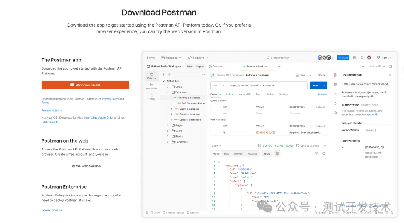Click the wrap lines icon beside JSON
Image resolution: width=404 pixels, height=223 pixels.
click(277, 153)
